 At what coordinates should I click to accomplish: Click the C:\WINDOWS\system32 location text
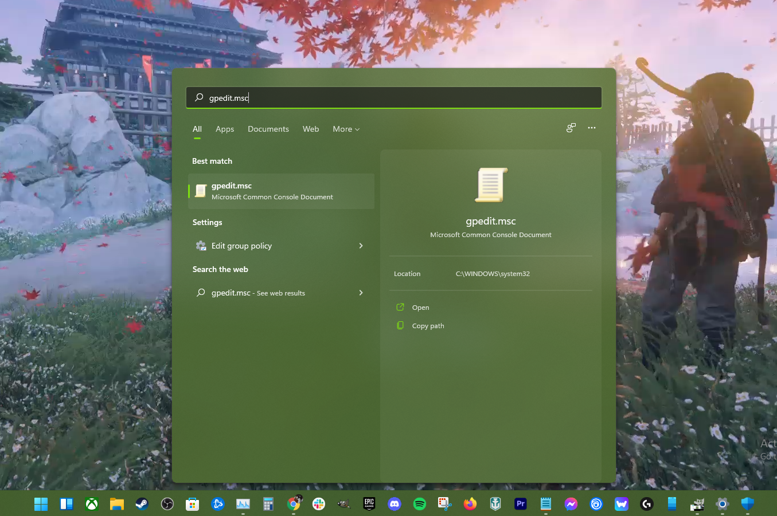(x=493, y=274)
